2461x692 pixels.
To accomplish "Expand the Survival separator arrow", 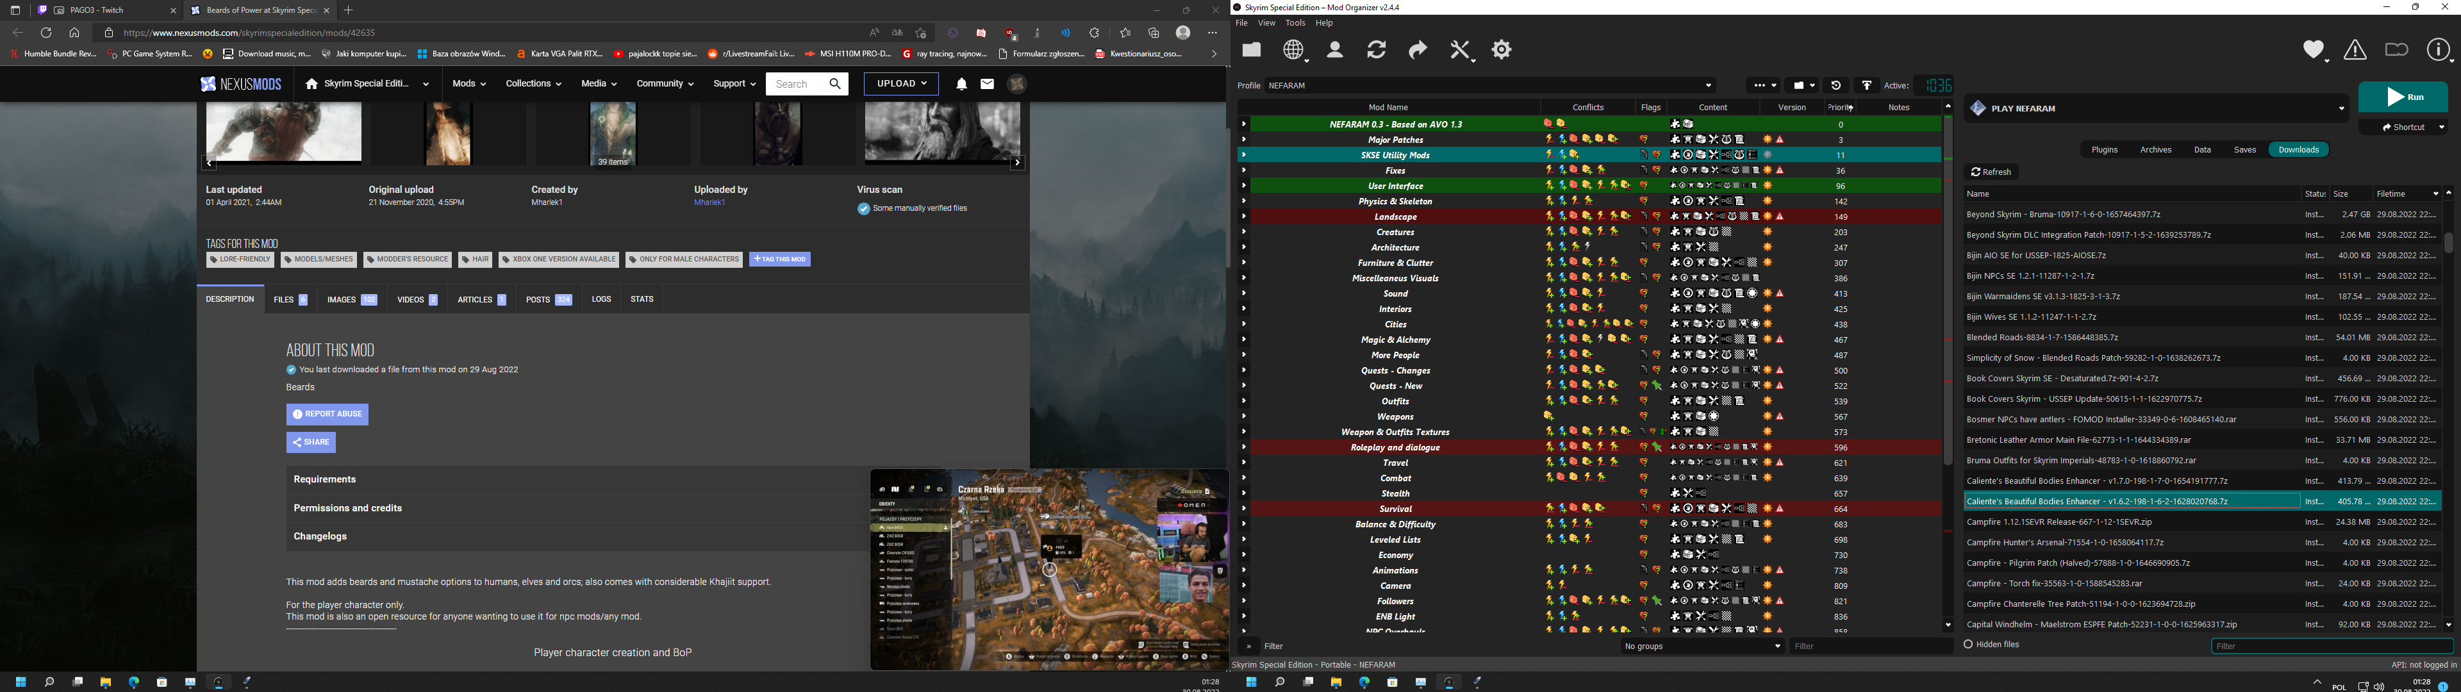I will click(x=1244, y=509).
